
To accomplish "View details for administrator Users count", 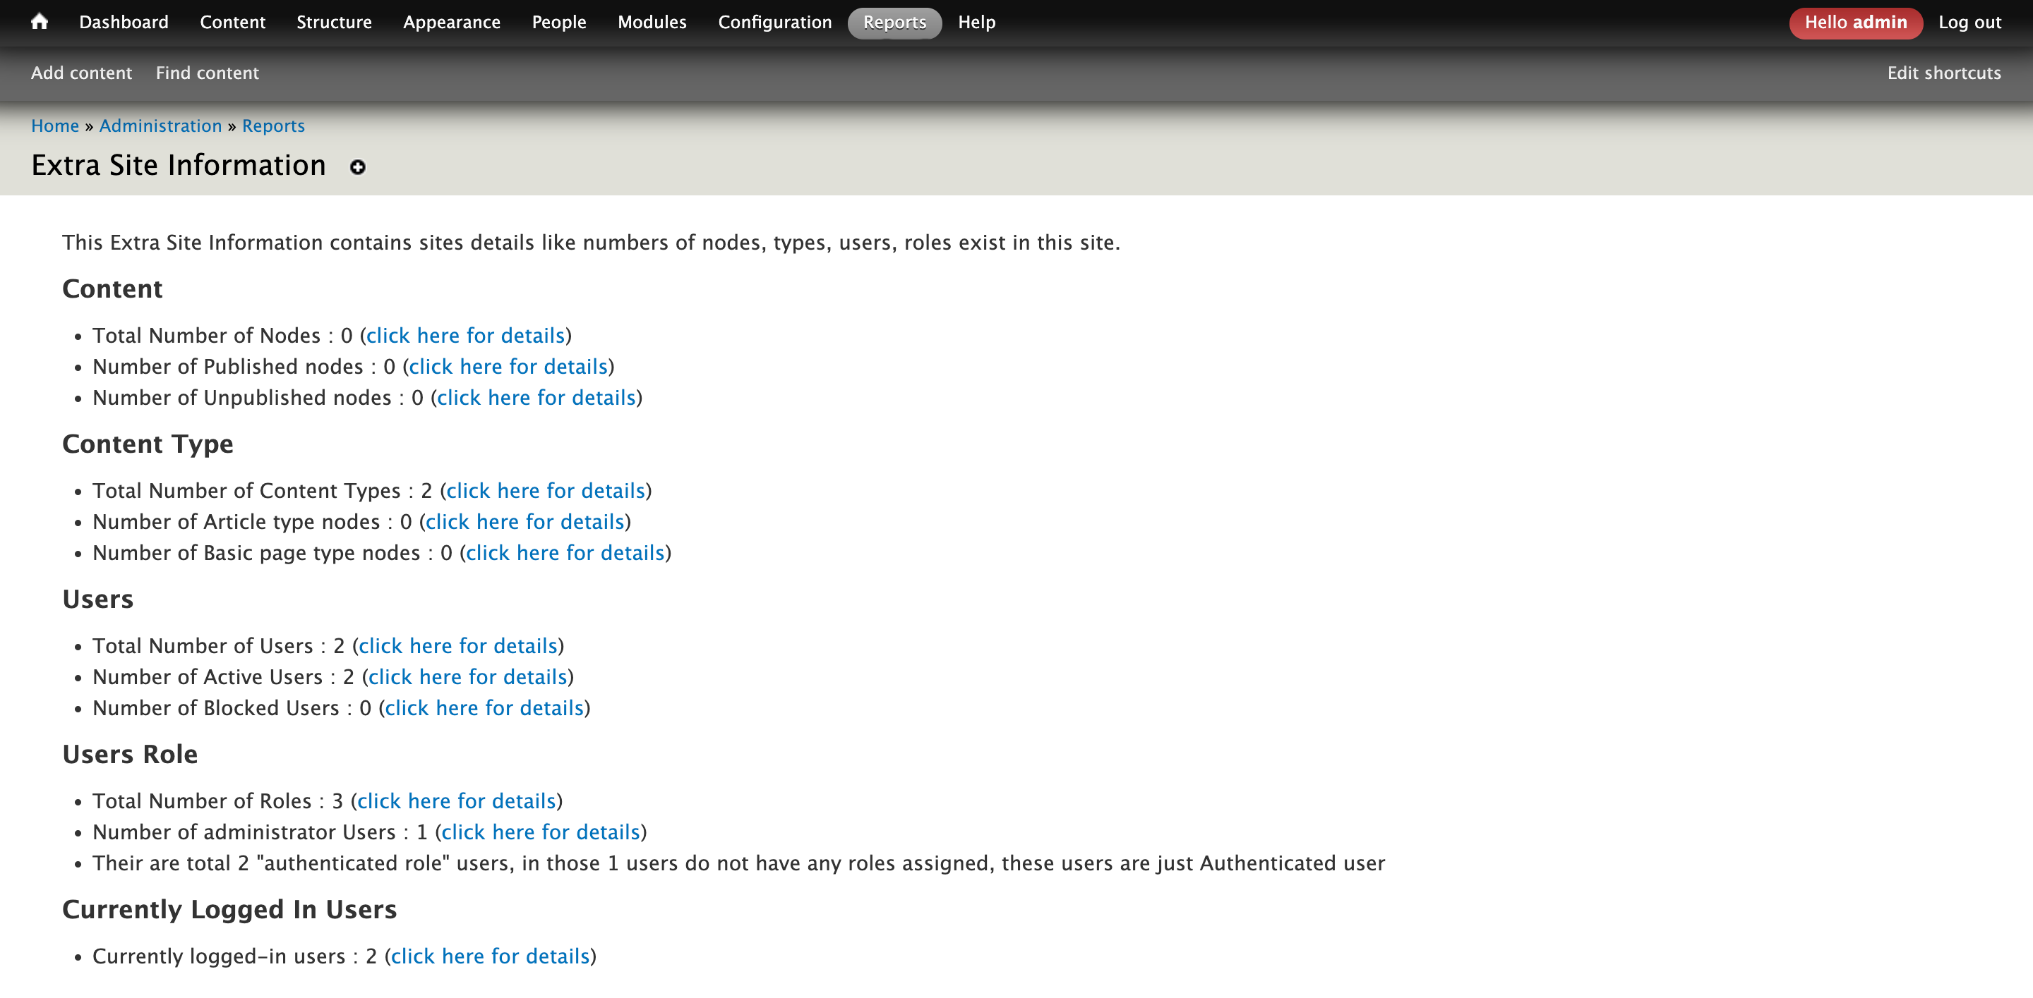I will click(540, 832).
